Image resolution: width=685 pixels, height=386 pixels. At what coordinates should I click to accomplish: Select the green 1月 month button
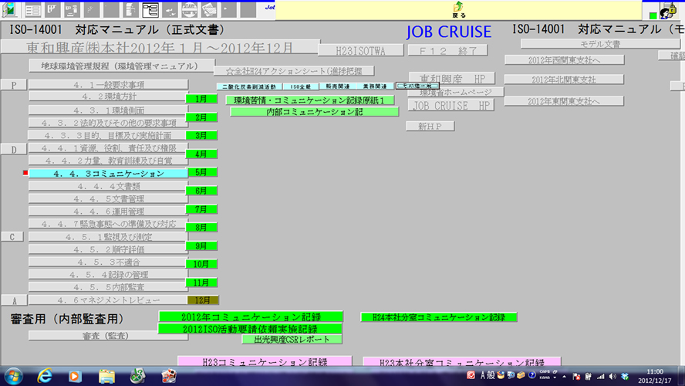pyautogui.click(x=201, y=99)
